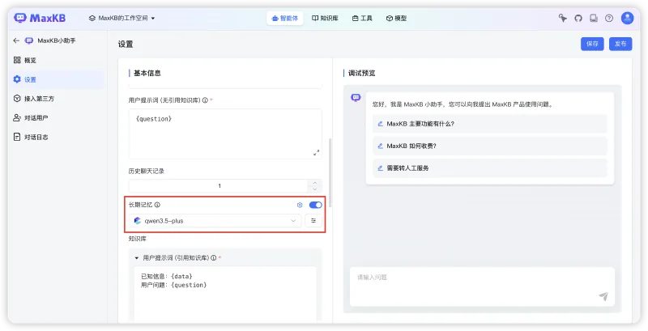Select question MaxKB 主要功能有什么?
The width and height of the screenshot is (648, 331).
tap(490, 123)
